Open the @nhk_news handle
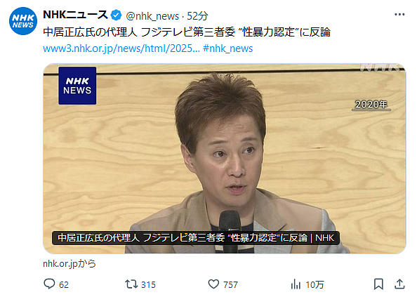 click(x=152, y=16)
